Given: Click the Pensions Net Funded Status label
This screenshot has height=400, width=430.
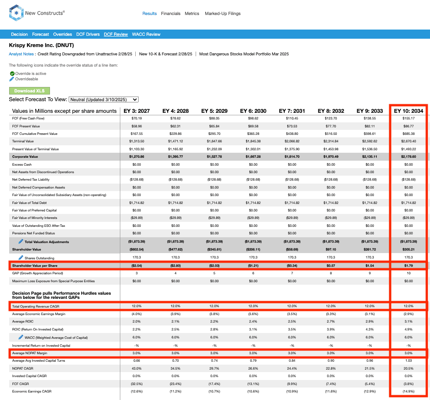Looking at the screenshot, I should (x=33, y=233).
